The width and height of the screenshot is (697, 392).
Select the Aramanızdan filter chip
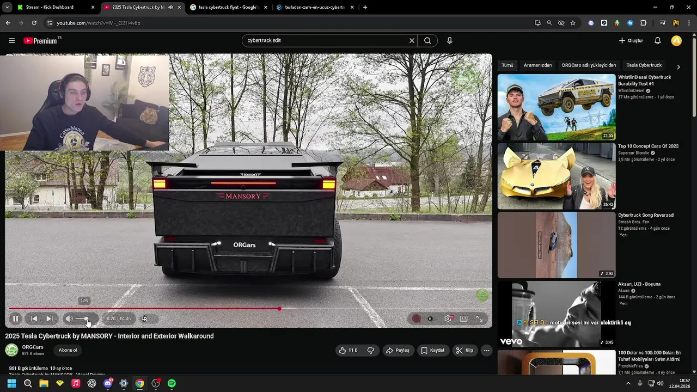pyautogui.click(x=537, y=65)
